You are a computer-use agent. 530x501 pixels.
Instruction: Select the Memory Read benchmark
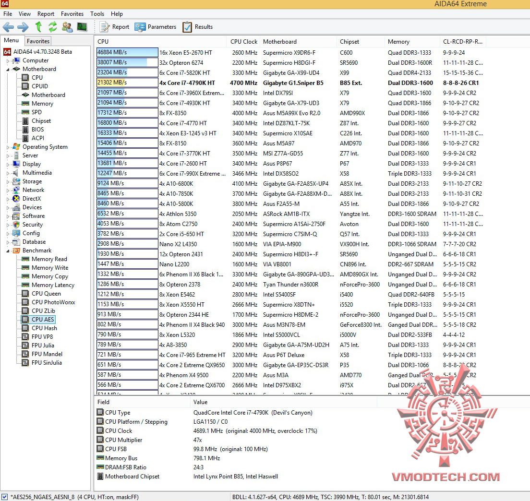click(x=49, y=259)
